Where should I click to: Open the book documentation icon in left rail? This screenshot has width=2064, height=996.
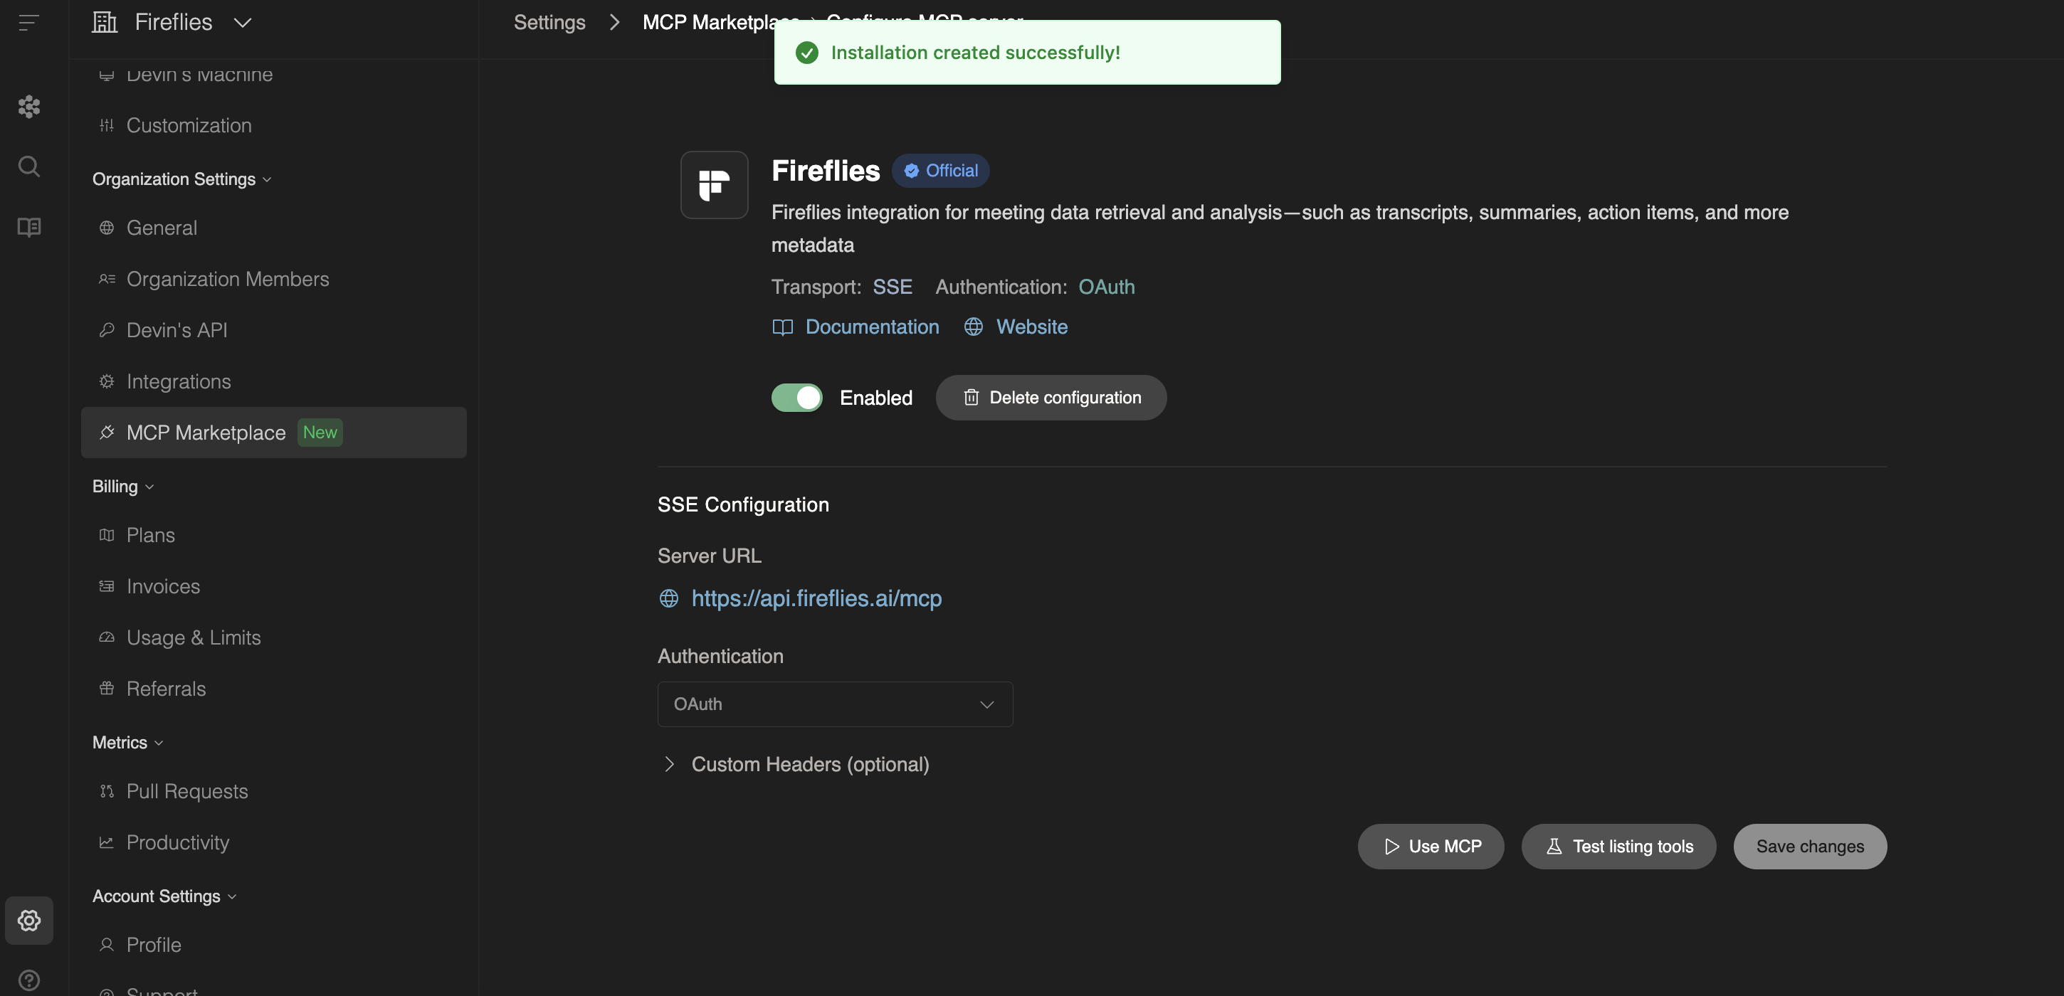pos(29,228)
